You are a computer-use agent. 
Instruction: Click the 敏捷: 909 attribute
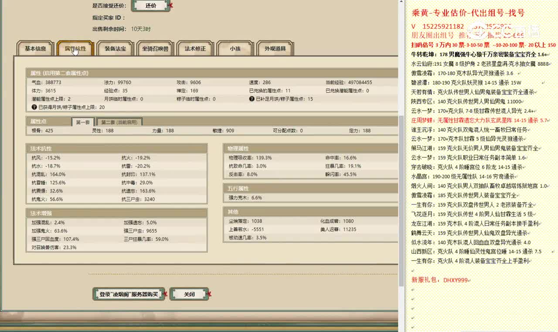pos(223,131)
